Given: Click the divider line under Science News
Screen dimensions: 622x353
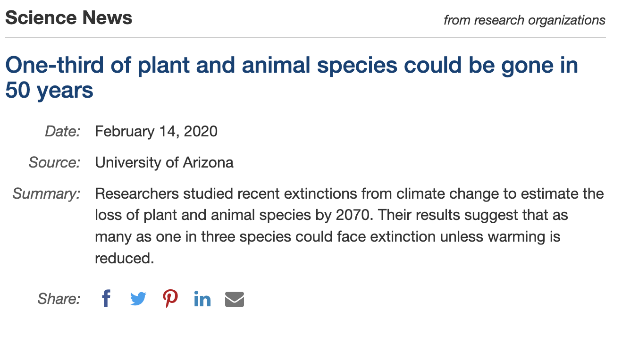Looking at the screenshot, I should tap(305, 37).
